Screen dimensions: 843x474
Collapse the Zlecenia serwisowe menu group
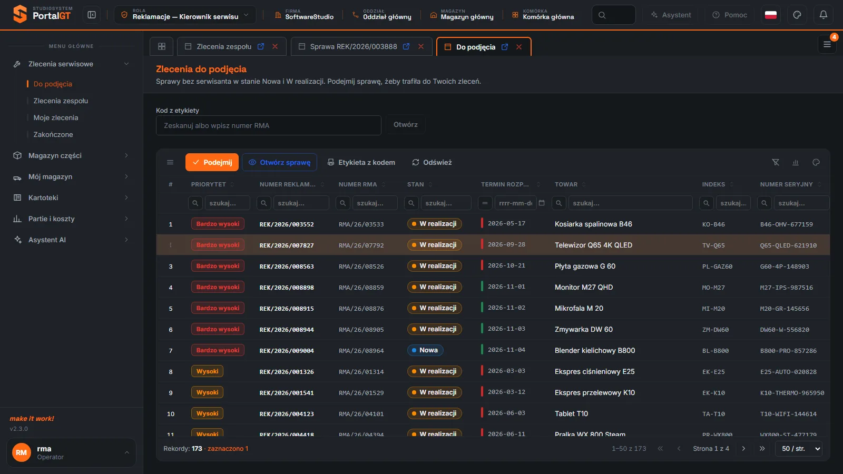coord(71,64)
